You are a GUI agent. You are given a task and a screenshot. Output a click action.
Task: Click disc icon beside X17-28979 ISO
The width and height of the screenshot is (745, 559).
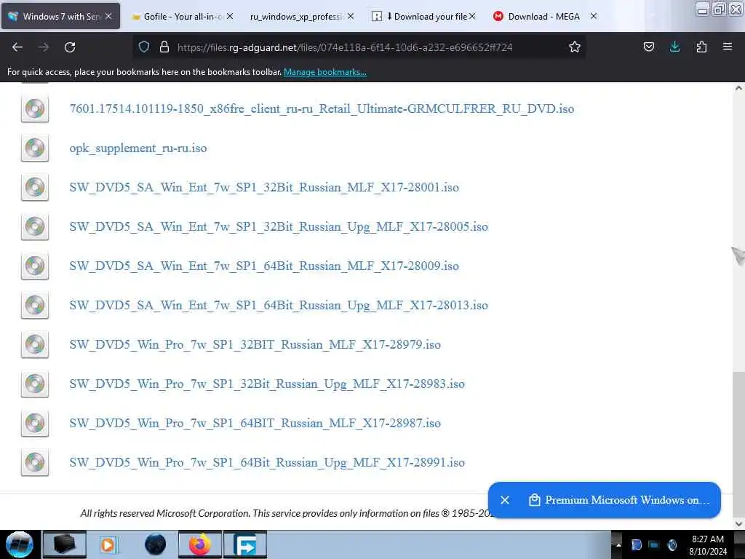pyautogui.click(x=35, y=344)
